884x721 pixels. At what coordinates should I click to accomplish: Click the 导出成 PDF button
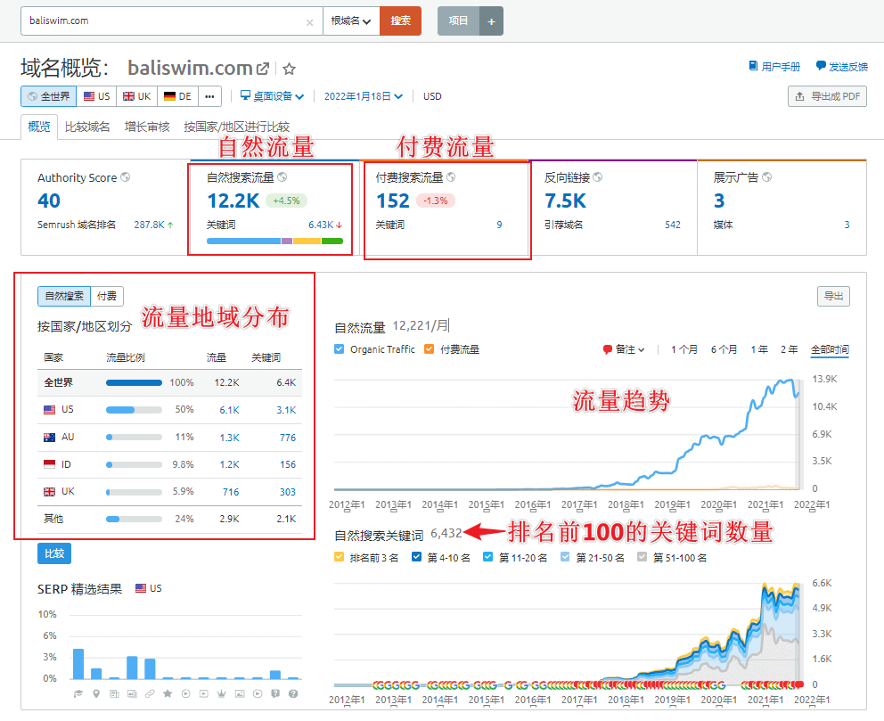click(827, 96)
